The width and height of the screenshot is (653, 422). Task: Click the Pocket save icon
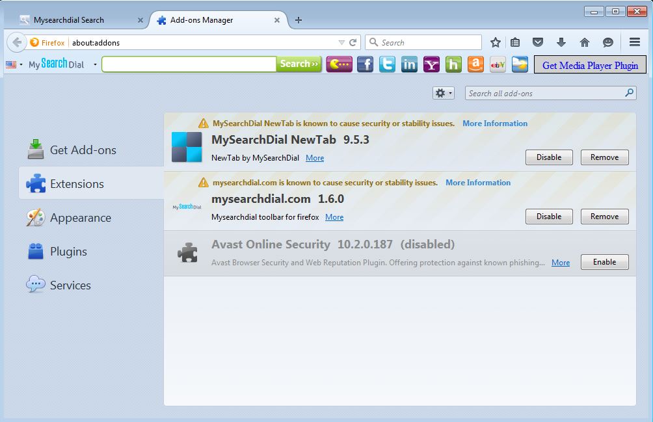click(x=538, y=42)
